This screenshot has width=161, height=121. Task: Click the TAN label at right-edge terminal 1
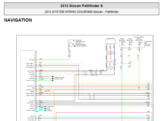pyautogui.click(x=149, y=83)
